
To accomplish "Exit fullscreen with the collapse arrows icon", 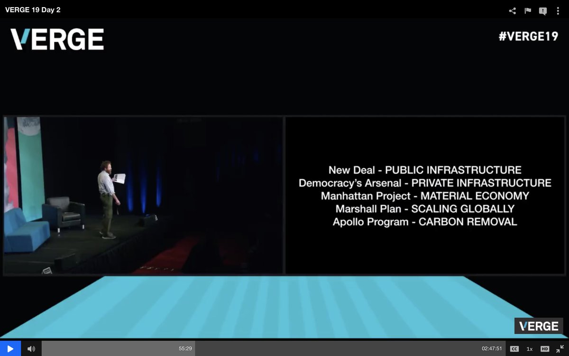I will click(560, 348).
